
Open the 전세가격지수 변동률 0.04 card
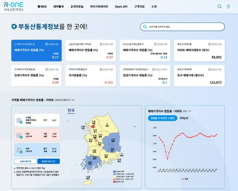(x=37, y=76)
